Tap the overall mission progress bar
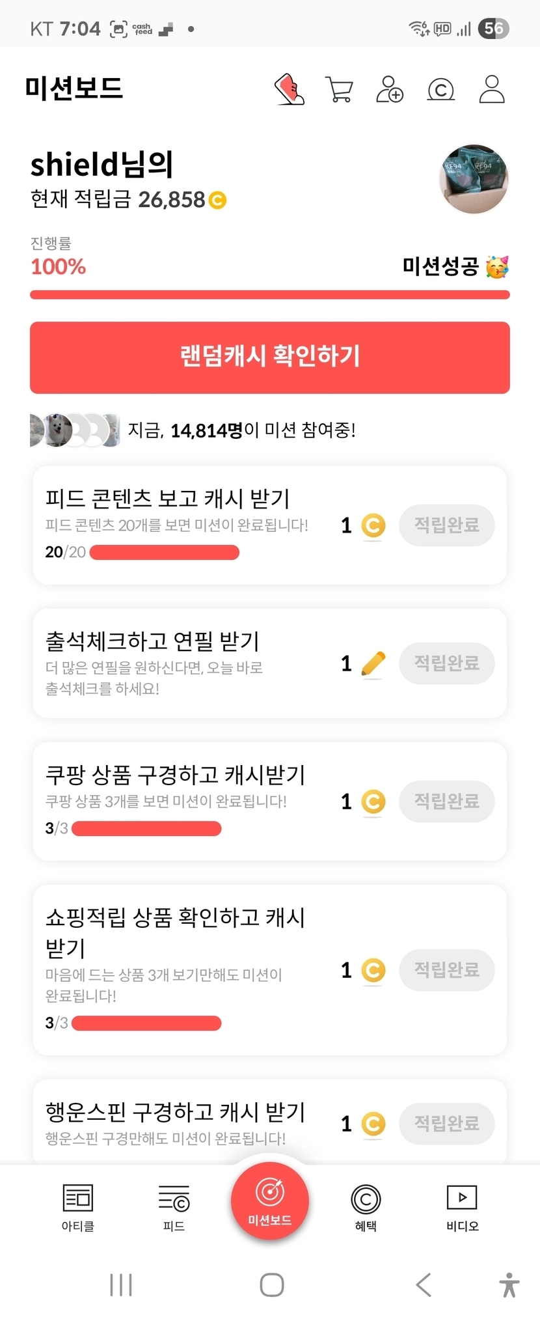The height and width of the screenshot is (1321, 540). coord(270,295)
